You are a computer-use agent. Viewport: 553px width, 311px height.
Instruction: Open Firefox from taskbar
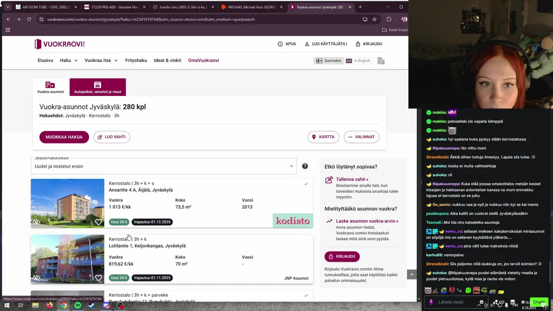click(49, 305)
